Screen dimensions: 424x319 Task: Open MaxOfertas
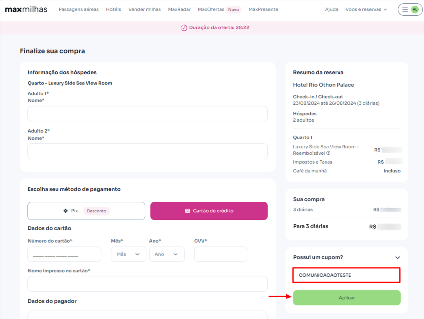[x=211, y=9]
